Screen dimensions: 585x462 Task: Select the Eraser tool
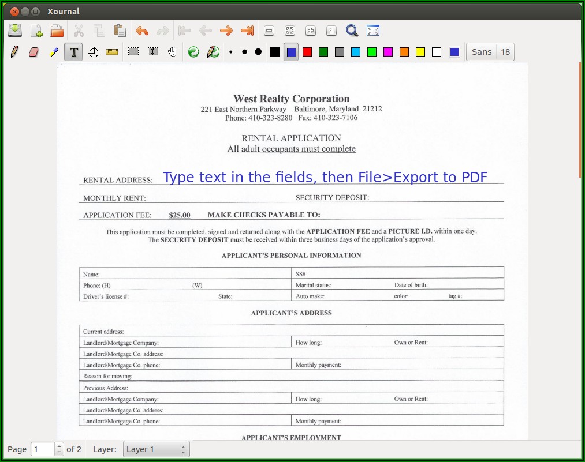pos(33,52)
